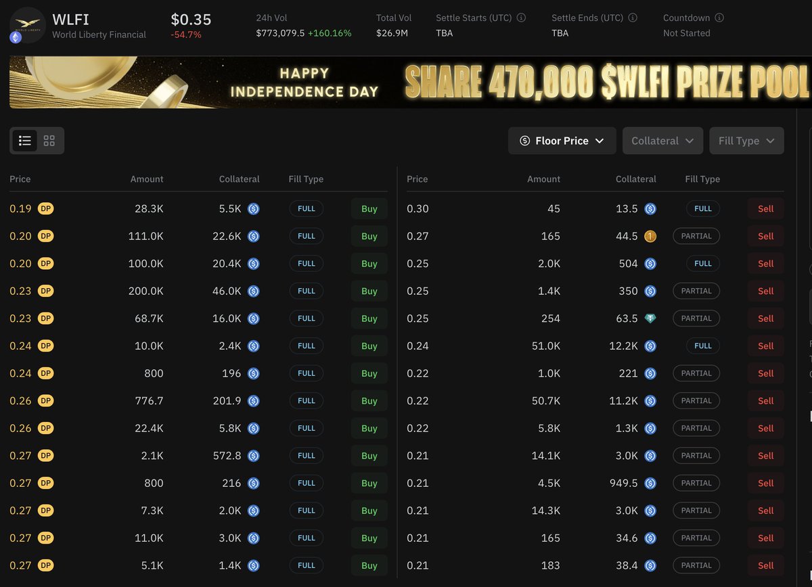This screenshot has width=812, height=587.
Task: Click the USDC coin icon beside 46.0K collateral
Action: [253, 291]
